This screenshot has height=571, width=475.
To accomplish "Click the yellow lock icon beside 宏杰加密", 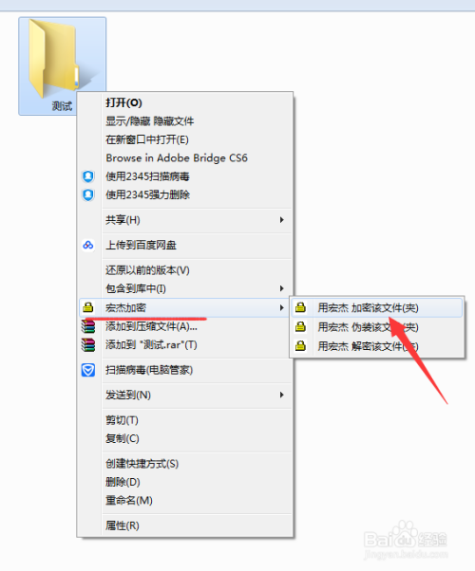I will (88, 307).
